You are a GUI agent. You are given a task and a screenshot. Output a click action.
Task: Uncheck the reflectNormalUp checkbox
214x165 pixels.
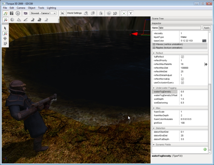tap(182, 79)
